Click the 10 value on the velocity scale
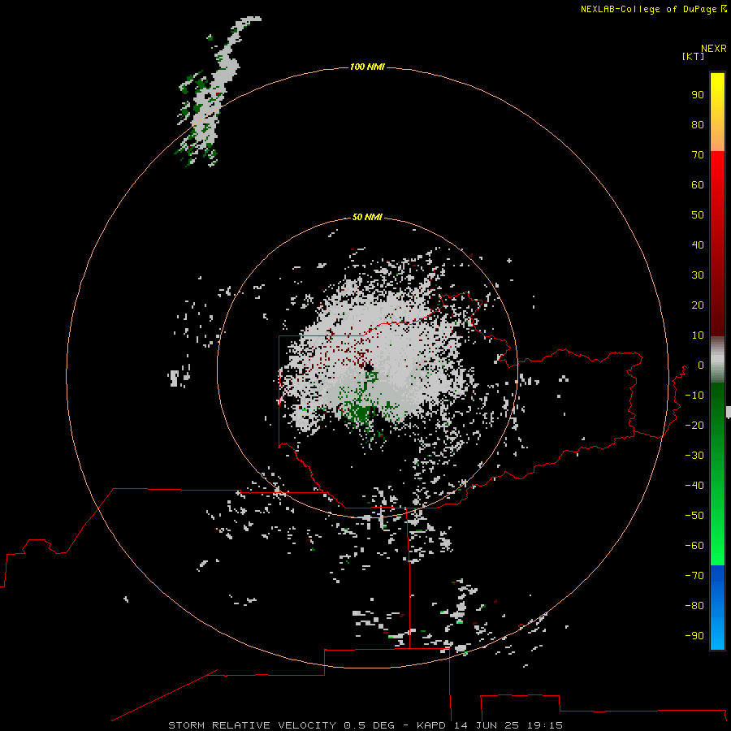Viewport: 731px width, 731px height. (x=698, y=335)
